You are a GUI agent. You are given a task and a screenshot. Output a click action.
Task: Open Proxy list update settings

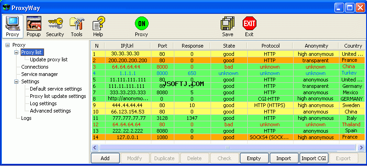58,96
